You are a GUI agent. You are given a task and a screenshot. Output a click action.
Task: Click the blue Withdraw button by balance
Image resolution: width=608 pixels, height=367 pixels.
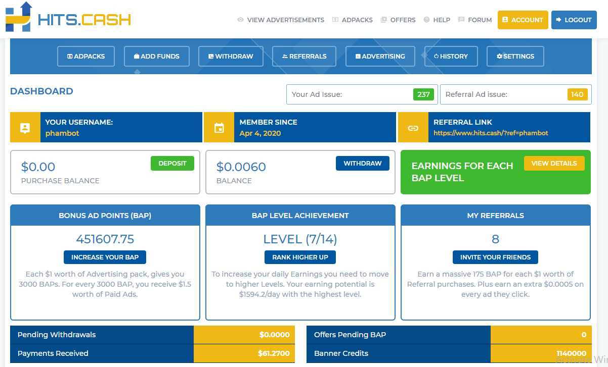[x=363, y=164]
